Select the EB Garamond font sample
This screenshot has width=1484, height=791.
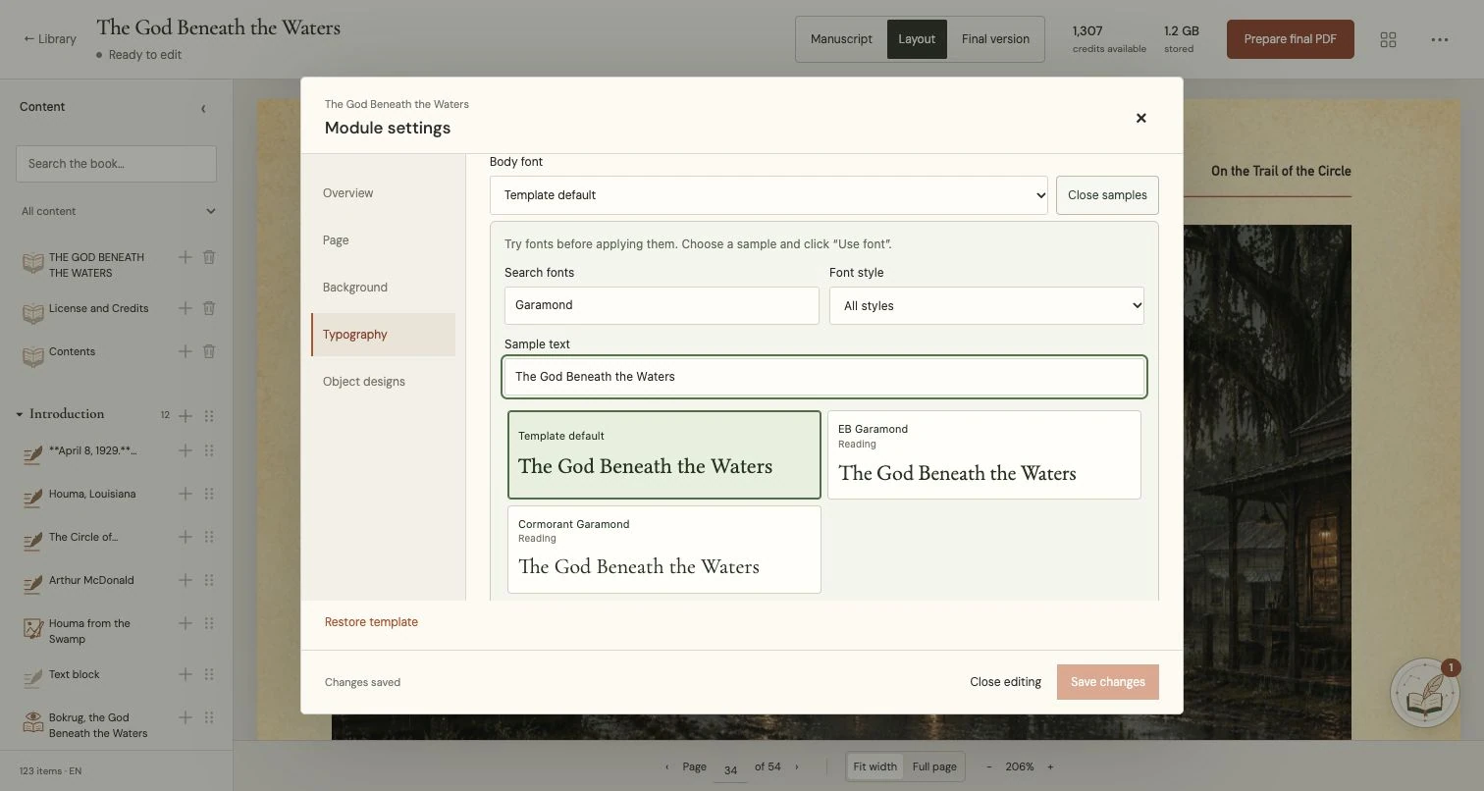tap(983, 454)
